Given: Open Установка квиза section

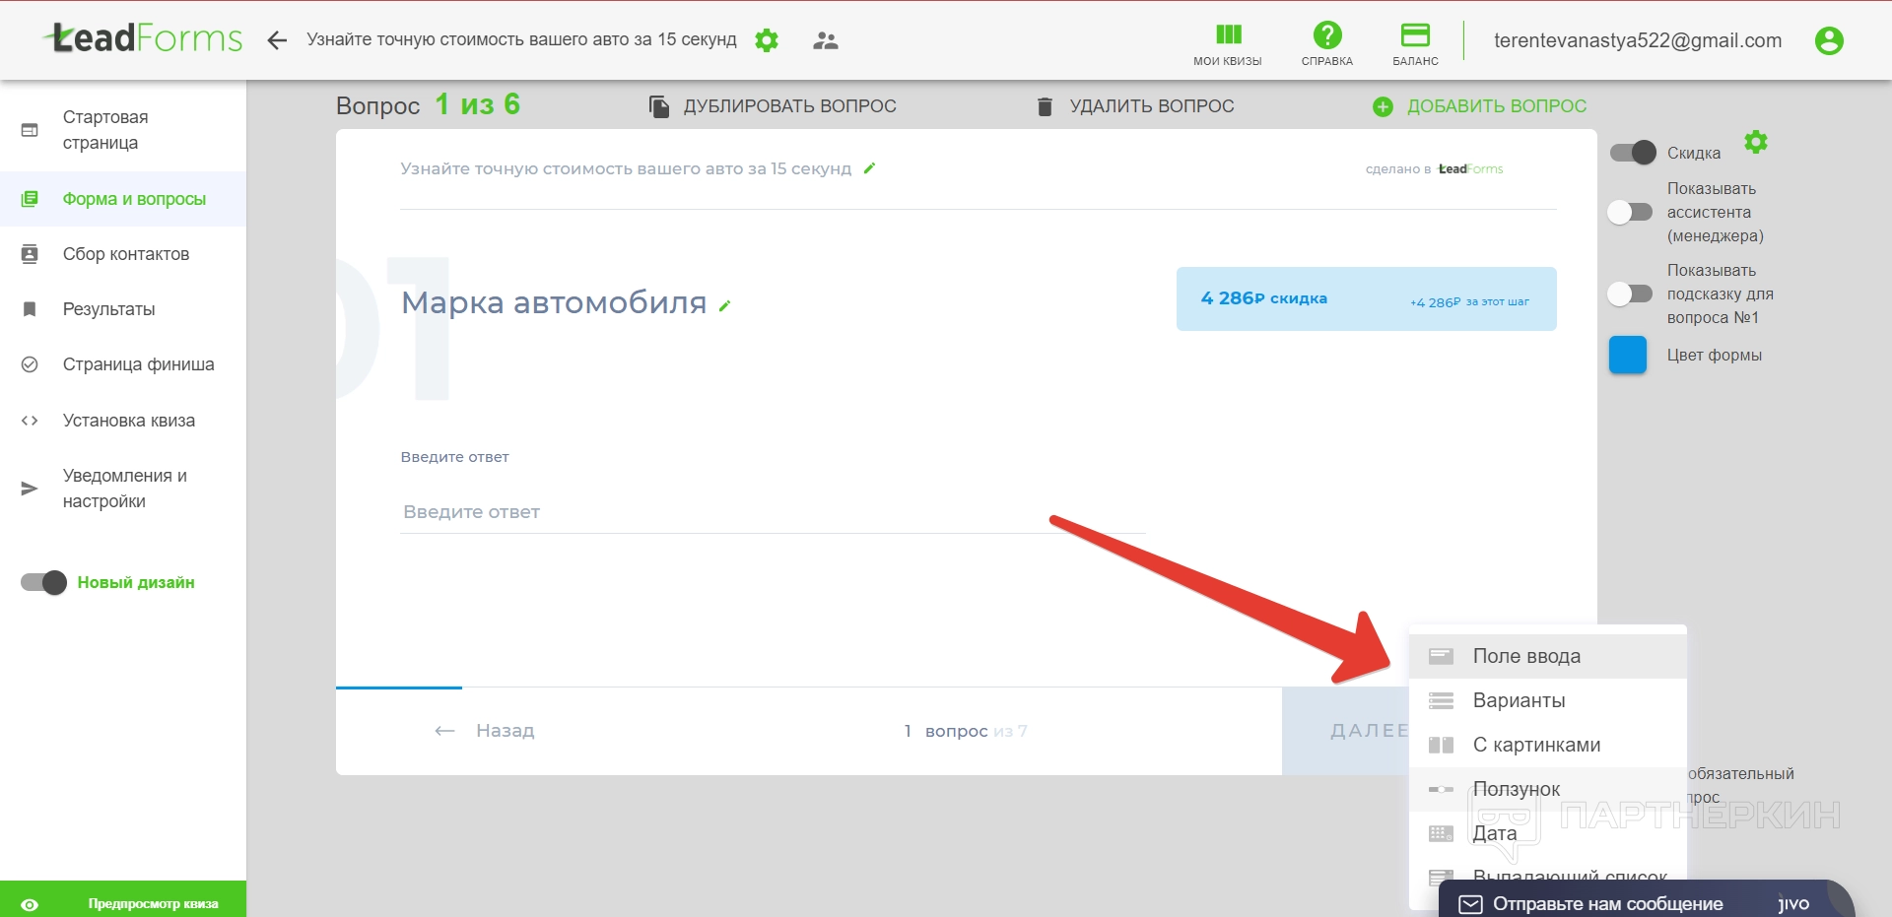Looking at the screenshot, I should tap(123, 421).
